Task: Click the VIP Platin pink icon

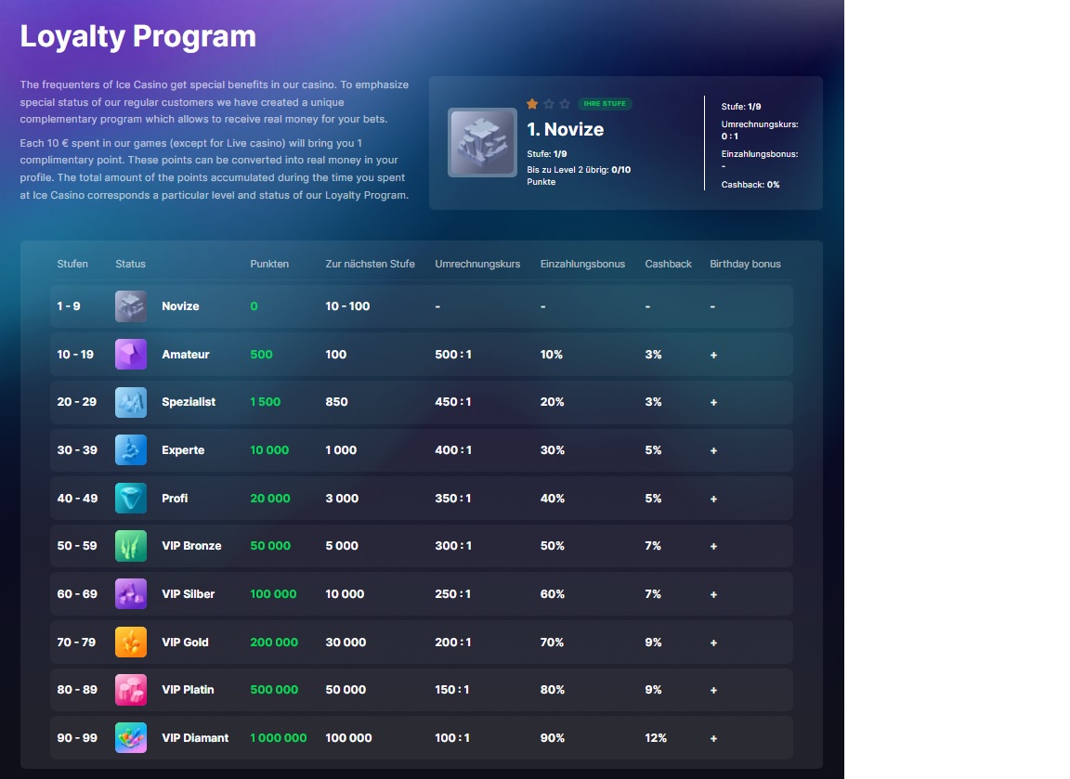Action: (130, 690)
